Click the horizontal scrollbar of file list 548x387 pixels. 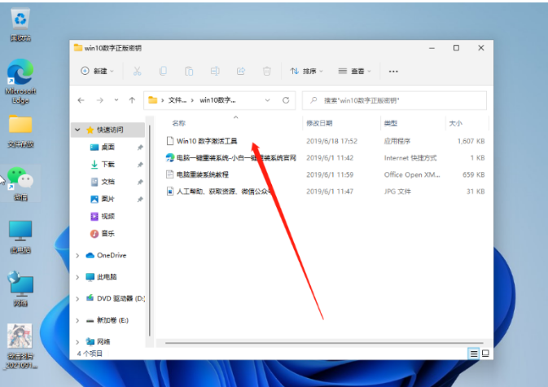point(324,343)
